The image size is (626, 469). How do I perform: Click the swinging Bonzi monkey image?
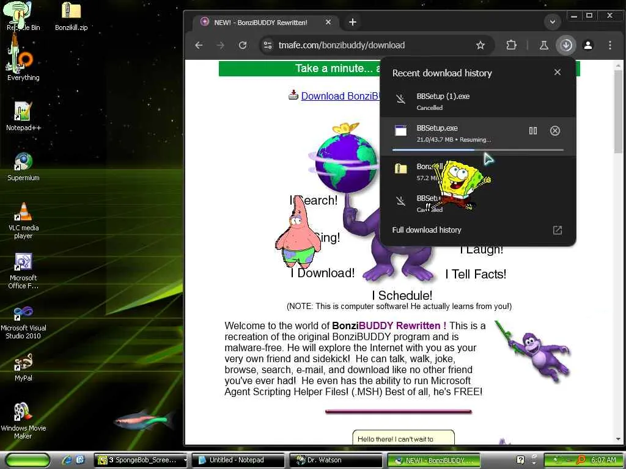click(x=533, y=351)
